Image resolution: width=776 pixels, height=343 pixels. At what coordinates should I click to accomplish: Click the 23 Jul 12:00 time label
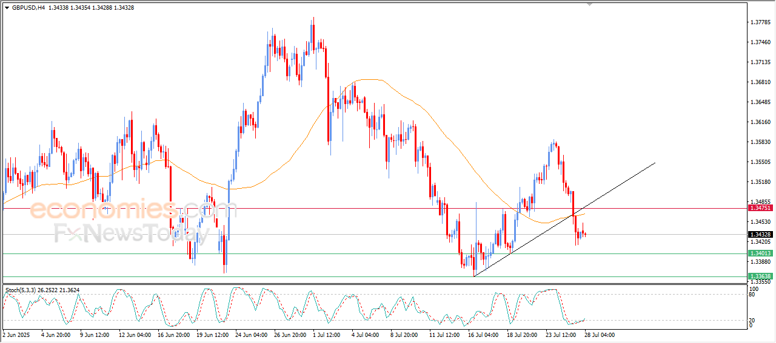[560, 335]
